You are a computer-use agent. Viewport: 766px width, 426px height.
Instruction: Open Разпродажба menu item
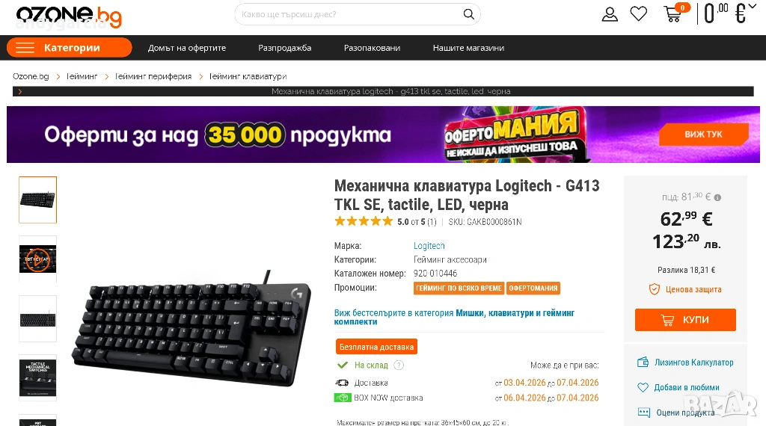[285, 48]
